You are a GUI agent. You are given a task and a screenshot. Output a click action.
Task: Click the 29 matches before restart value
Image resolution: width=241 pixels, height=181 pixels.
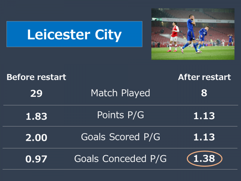[36, 93]
